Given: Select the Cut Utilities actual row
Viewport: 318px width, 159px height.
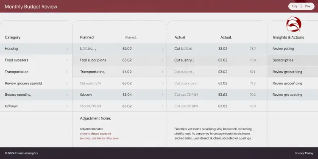Looking at the screenshot, I should tap(218, 49).
